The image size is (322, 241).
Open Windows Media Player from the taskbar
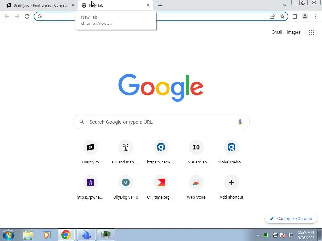click(x=47, y=235)
